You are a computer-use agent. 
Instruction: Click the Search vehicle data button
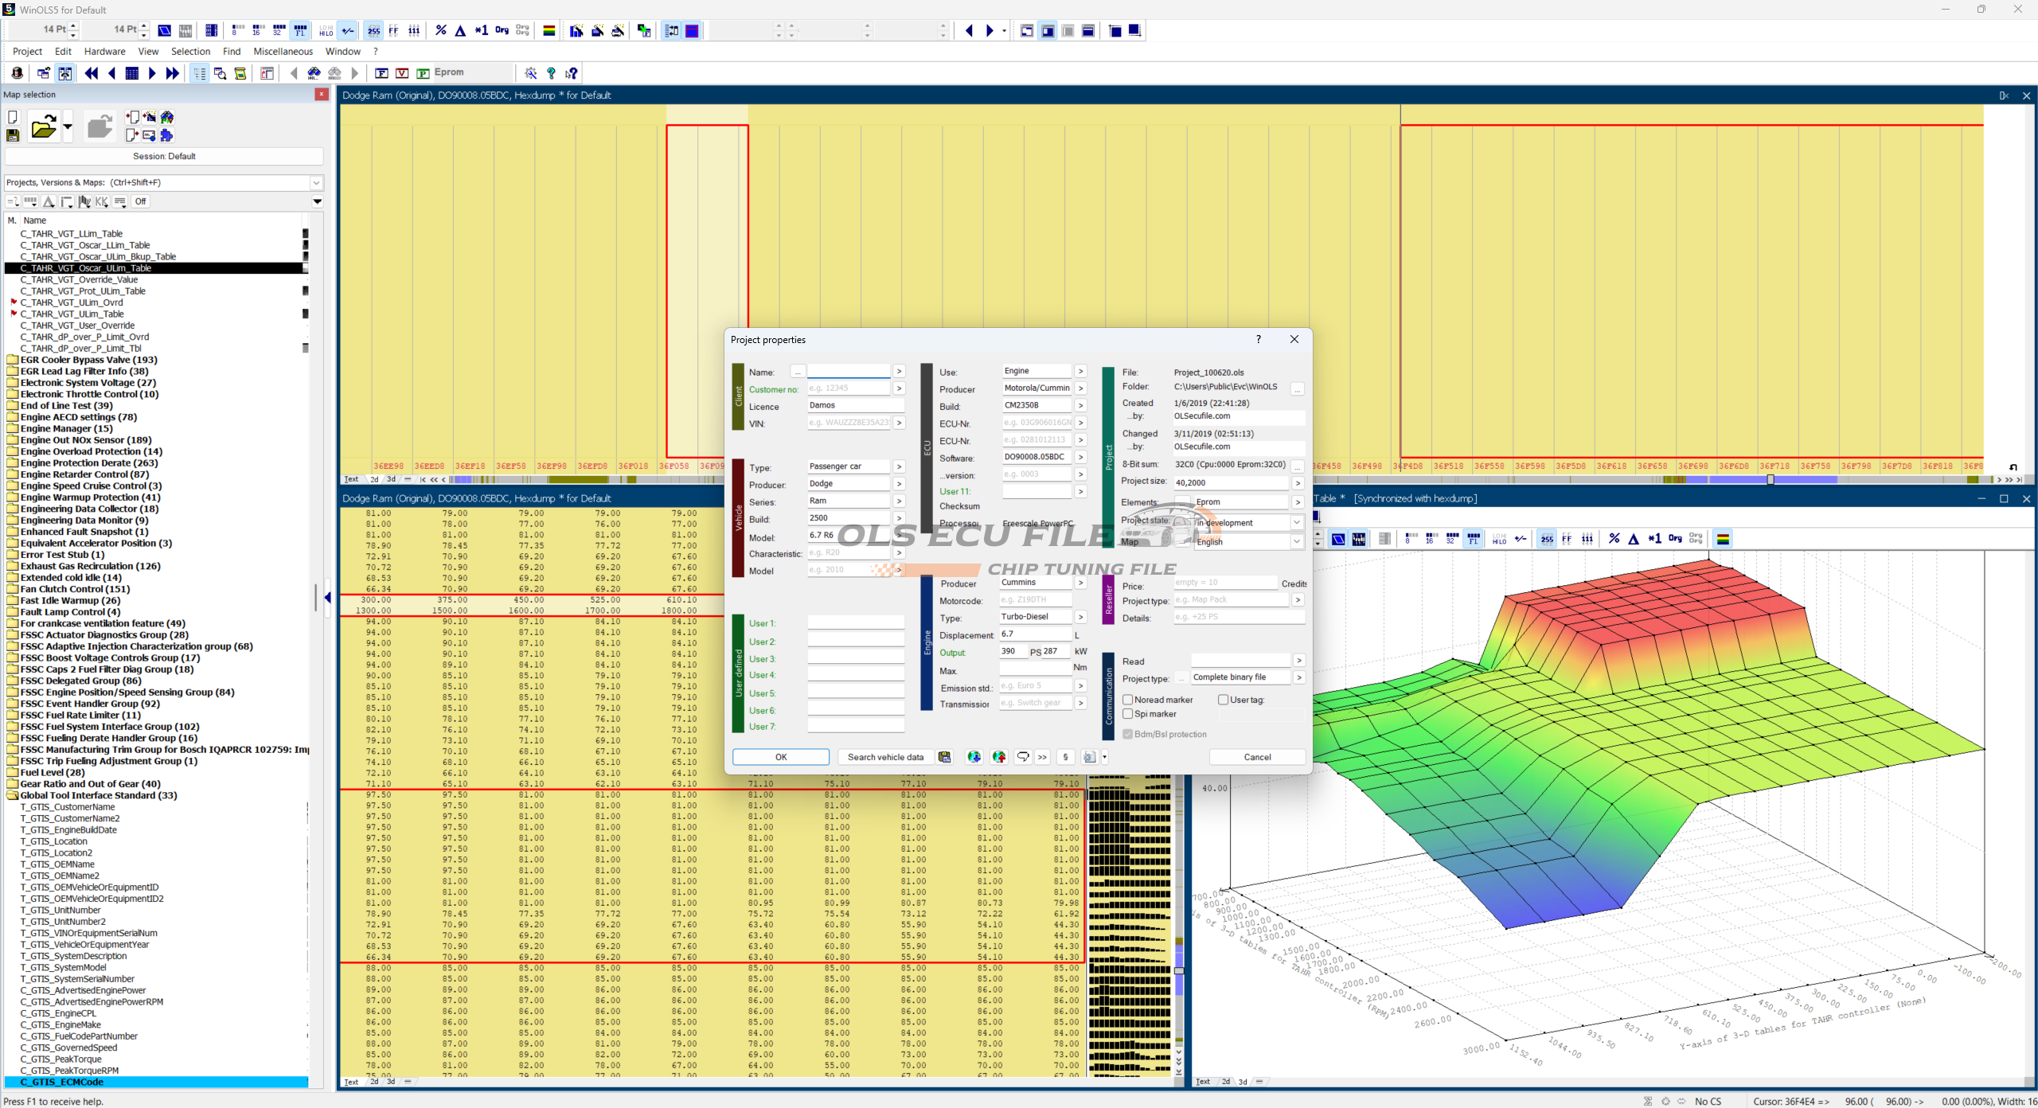pyautogui.click(x=885, y=757)
